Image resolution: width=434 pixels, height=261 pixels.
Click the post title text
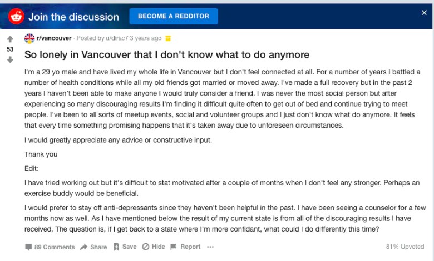click(167, 54)
